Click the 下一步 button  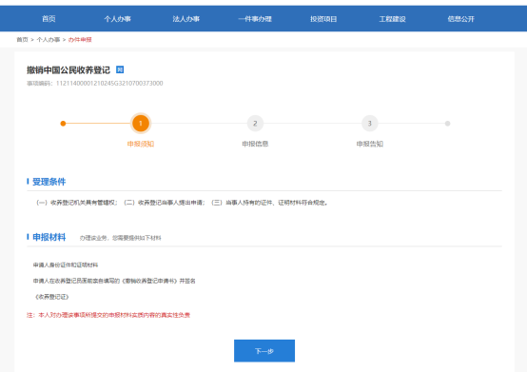click(264, 351)
